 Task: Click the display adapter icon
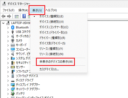click(13, 85)
